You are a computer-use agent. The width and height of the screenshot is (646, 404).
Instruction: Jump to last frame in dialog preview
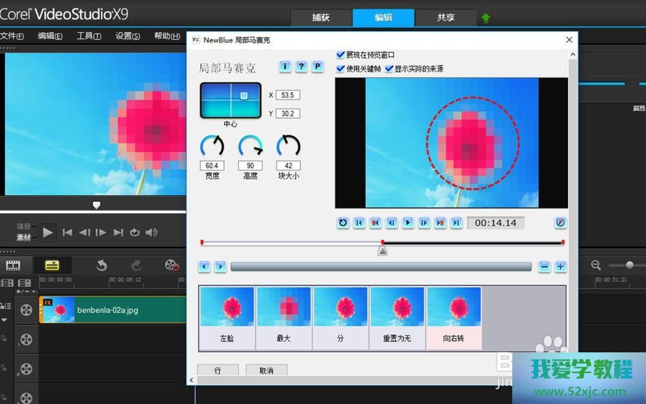click(x=456, y=223)
